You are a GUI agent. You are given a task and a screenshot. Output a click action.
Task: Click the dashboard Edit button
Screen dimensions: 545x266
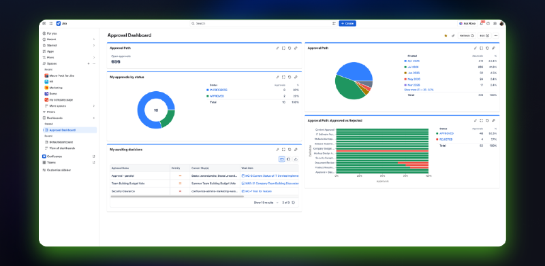[484, 35]
